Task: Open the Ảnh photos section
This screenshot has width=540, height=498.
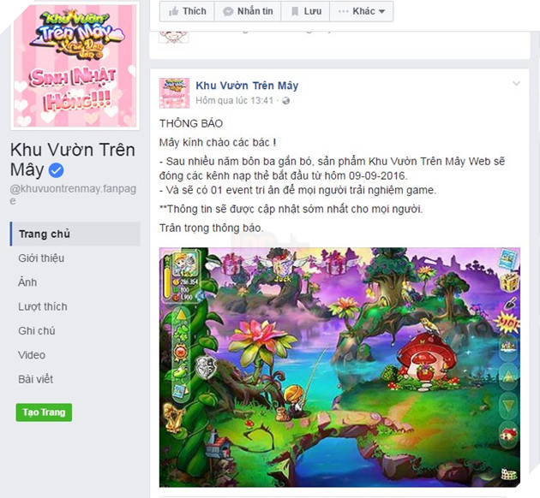Action: tap(27, 282)
